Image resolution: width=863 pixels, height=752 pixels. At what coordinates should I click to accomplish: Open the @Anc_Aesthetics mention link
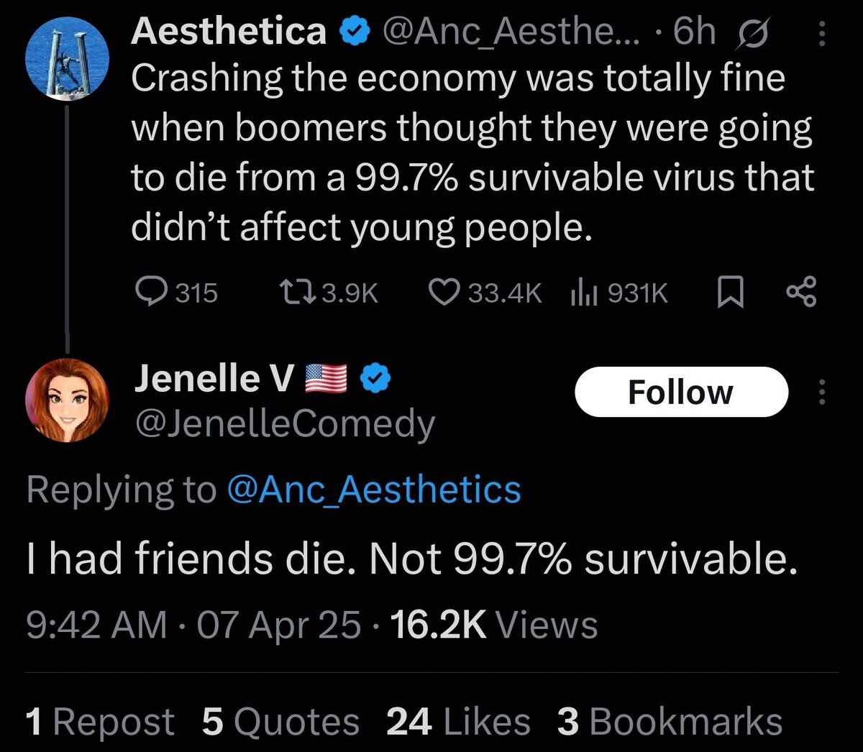(x=374, y=490)
